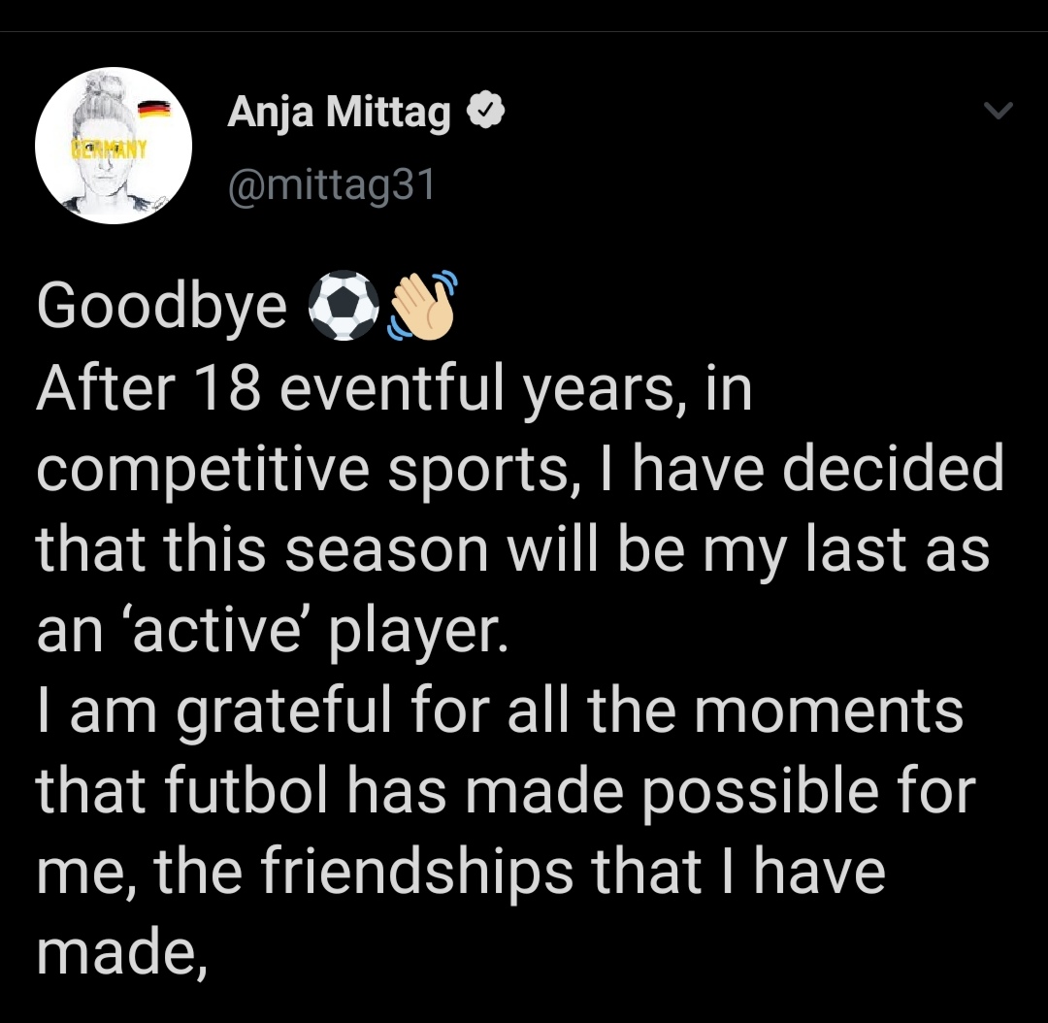Click the word moments in the tweet

pyautogui.click(x=829, y=711)
